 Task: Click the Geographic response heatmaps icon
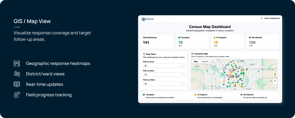click(17, 63)
